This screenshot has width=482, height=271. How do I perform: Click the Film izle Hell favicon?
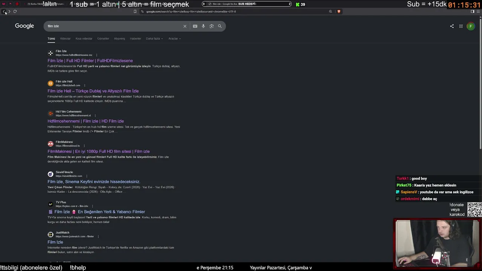(x=50, y=83)
